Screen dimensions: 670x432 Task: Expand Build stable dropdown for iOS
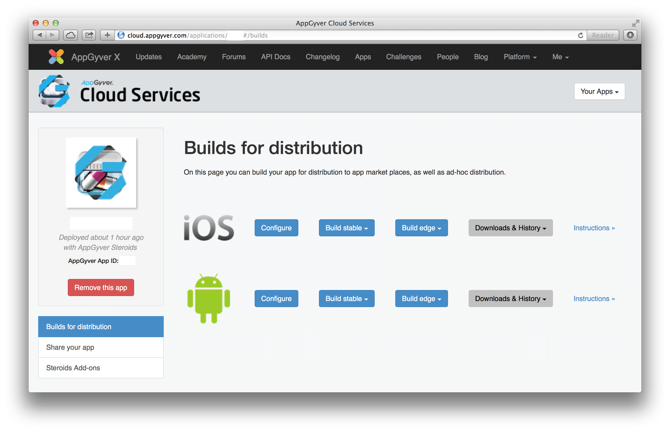[347, 228]
